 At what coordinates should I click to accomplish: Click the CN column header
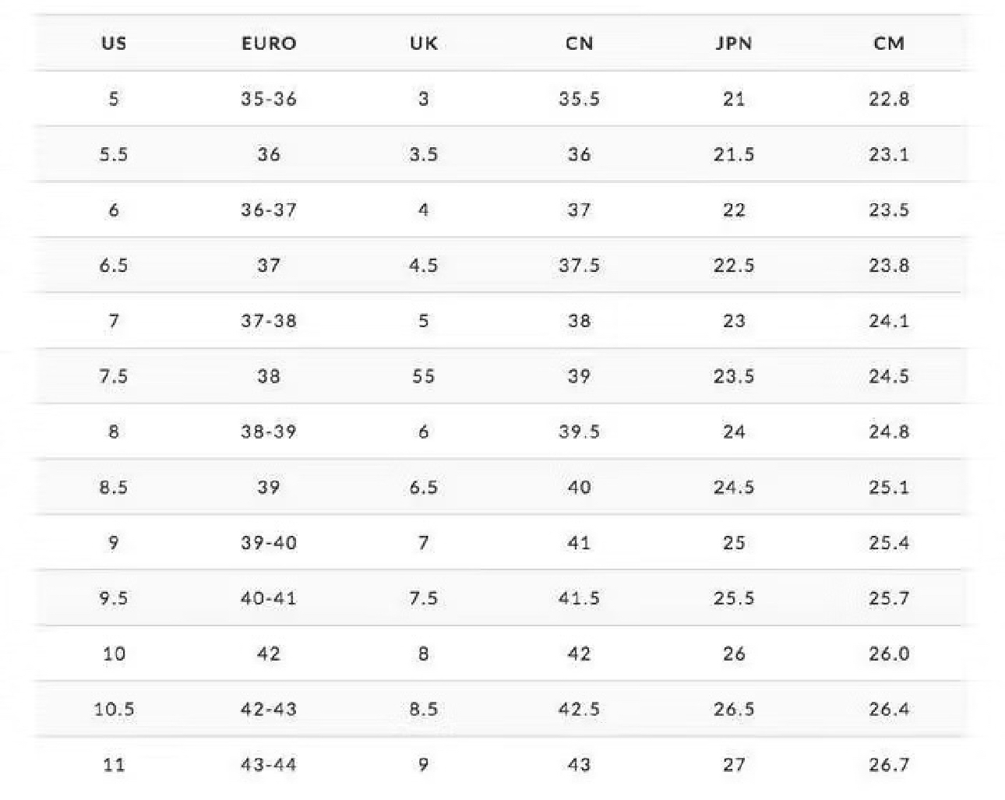579,43
